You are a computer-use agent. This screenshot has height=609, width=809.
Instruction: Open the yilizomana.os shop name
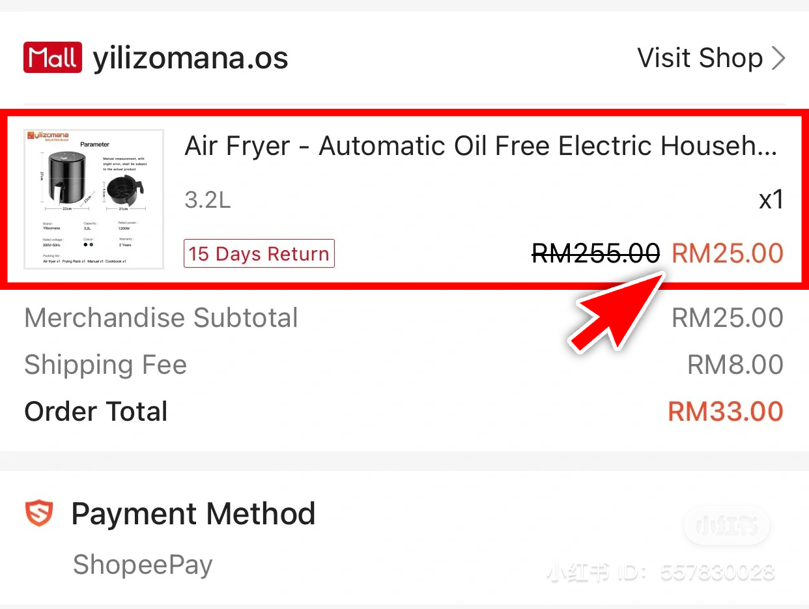coord(190,59)
